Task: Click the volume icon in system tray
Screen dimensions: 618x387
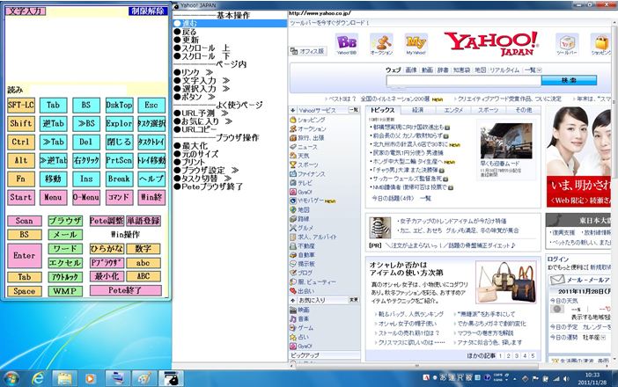Action: tap(566, 379)
